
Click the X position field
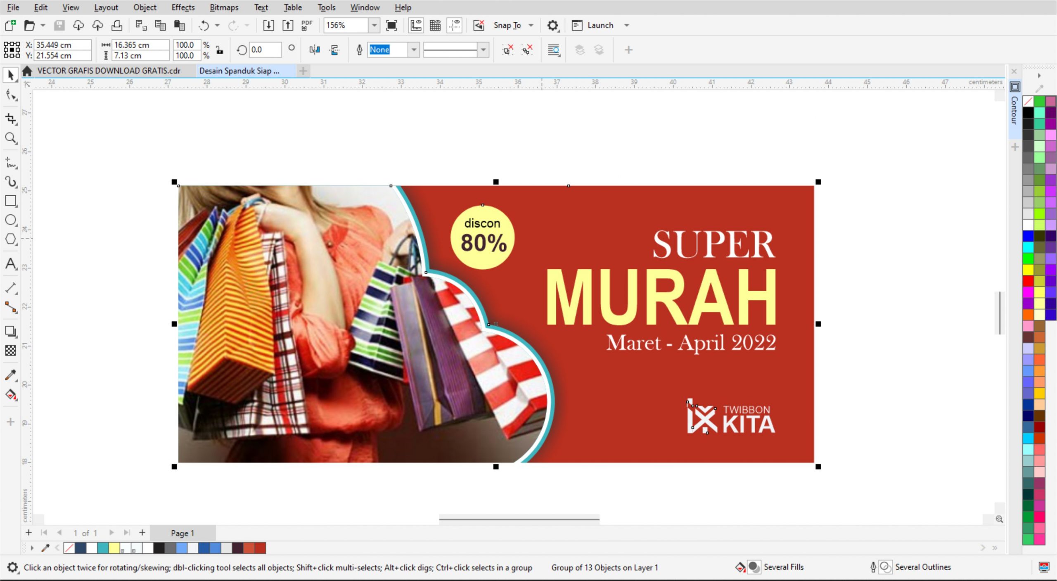point(63,45)
